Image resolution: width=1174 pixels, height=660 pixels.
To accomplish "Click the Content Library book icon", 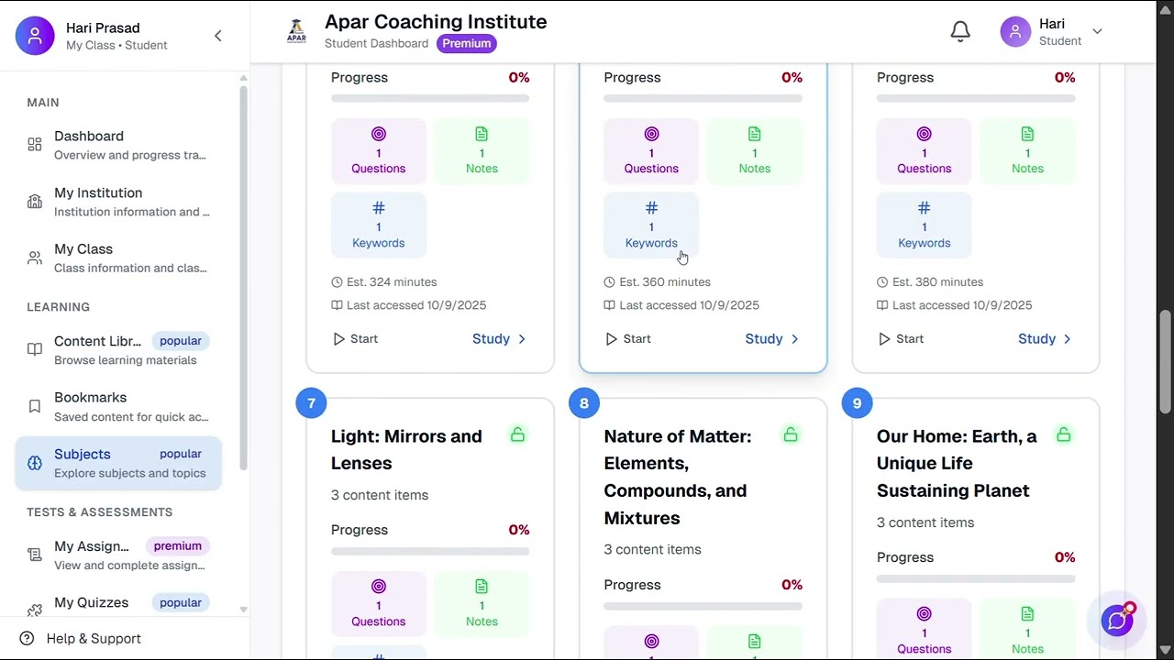I will click(35, 350).
